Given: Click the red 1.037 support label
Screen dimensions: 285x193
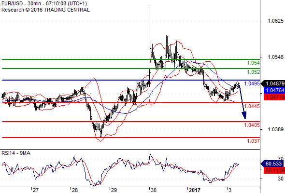Looking at the screenshot, I should (x=253, y=141).
